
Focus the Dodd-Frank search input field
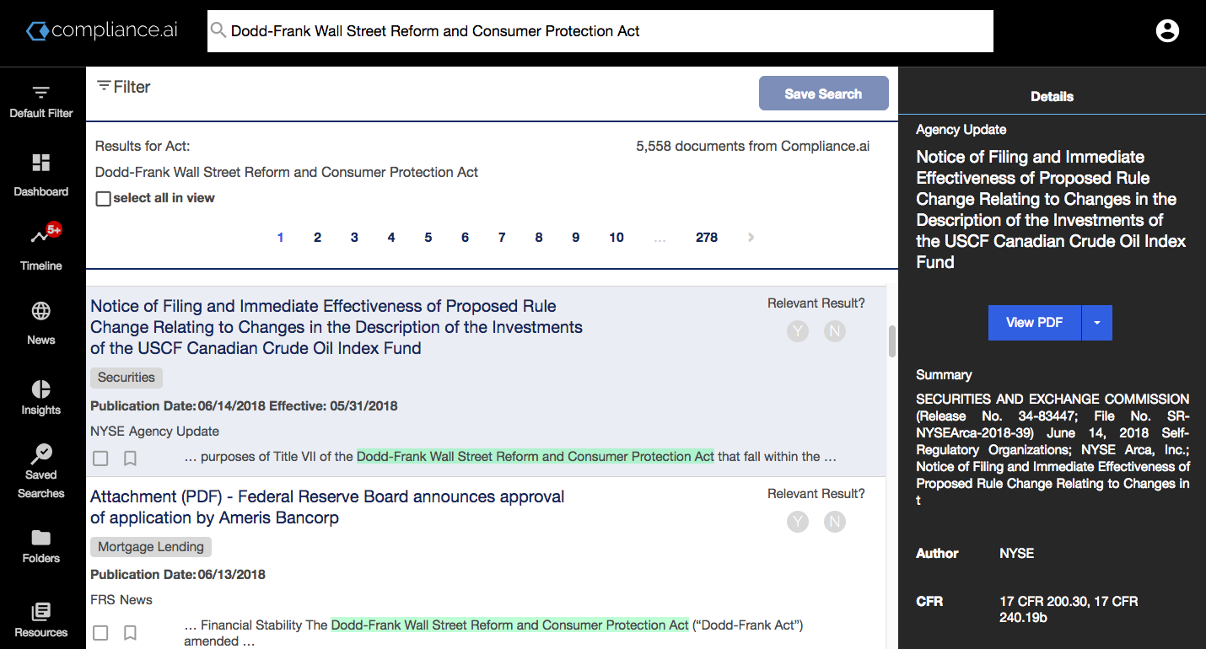(x=600, y=31)
